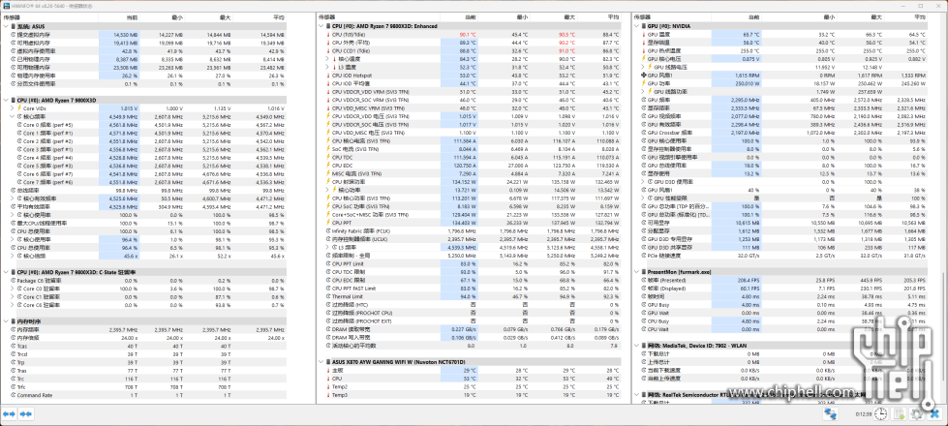The image size is (948, 426).
Task: Click lightning icon beside GPU 功率
Action: [643, 83]
